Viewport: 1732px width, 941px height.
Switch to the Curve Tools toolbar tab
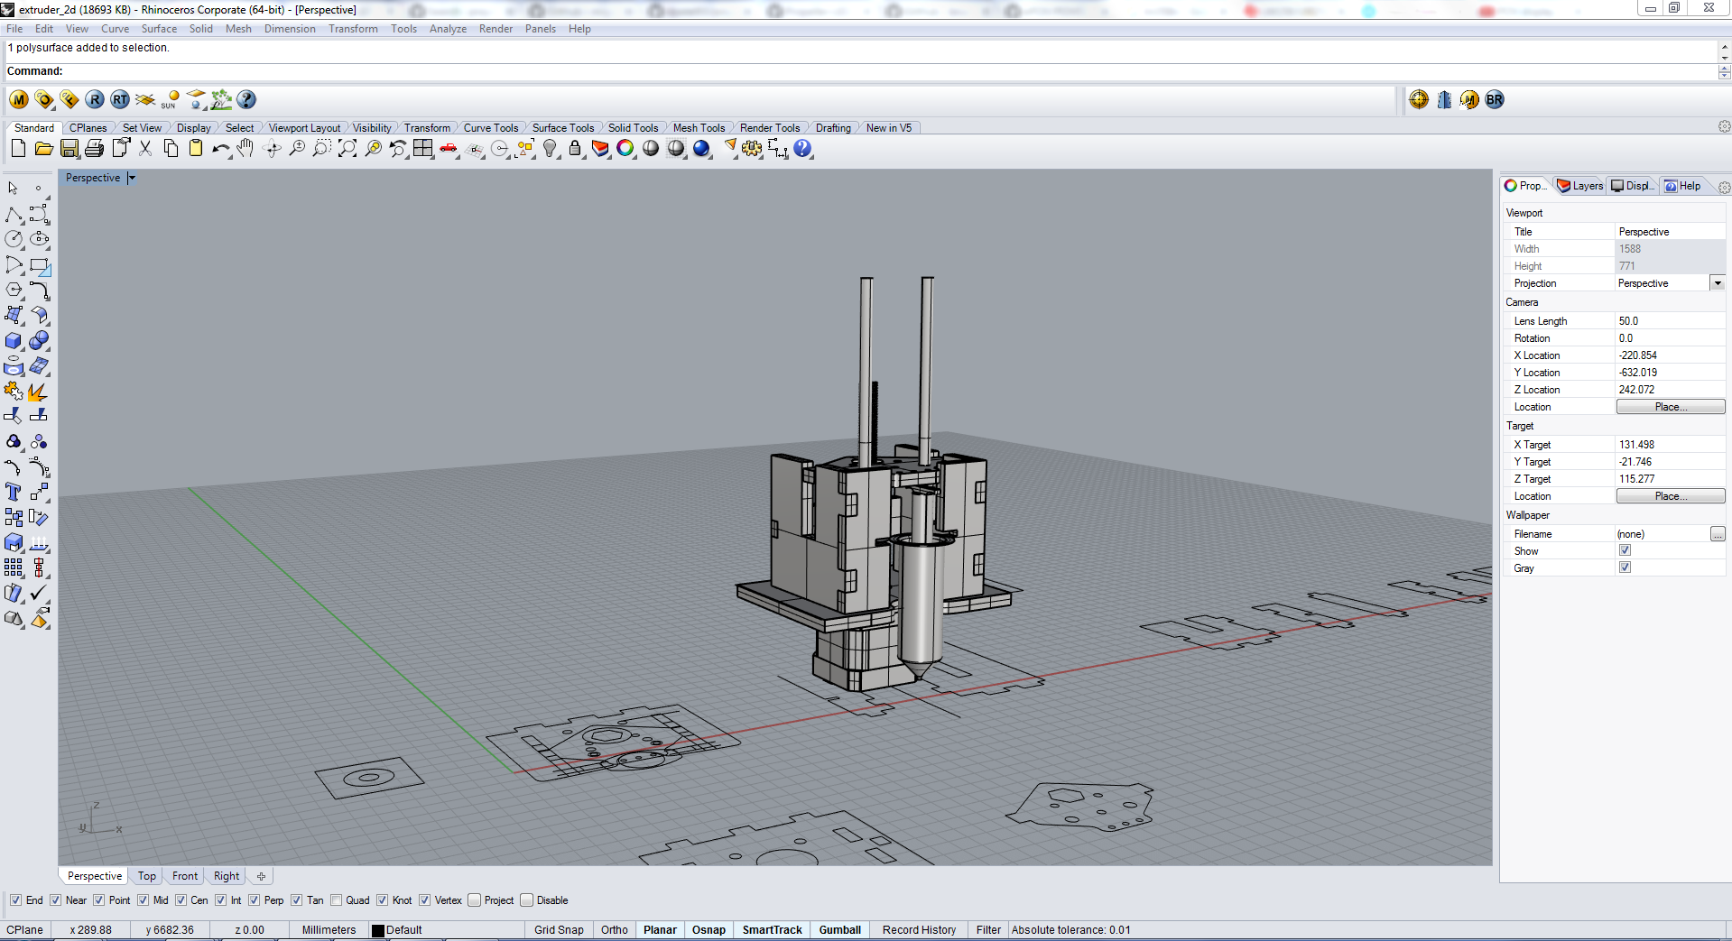click(x=490, y=128)
